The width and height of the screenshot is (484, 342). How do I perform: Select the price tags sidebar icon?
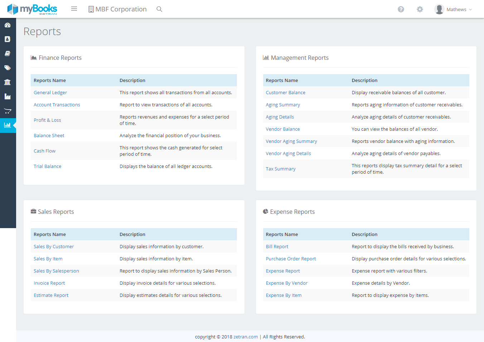click(x=8, y=68)
